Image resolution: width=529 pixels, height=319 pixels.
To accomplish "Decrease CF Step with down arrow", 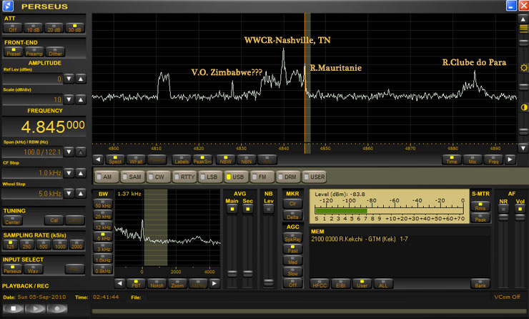I will click(69, 173).
